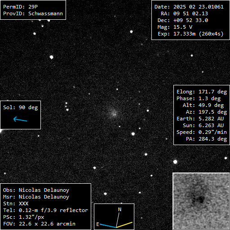
Task: Click the 'Exp: 17.333m (260x4s)' line
Action: tap(190, 34)
